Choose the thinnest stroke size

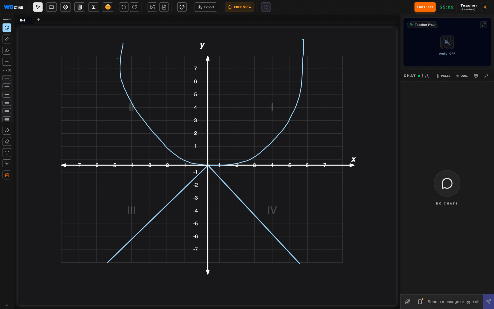coord(7,78)
